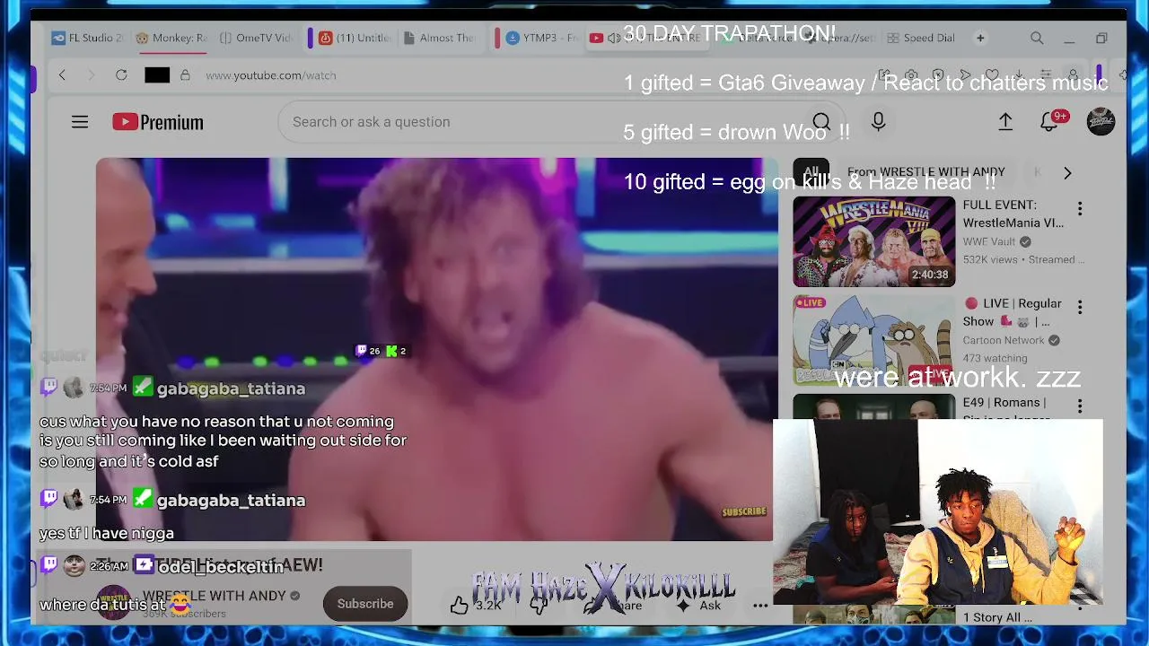Go back with the browser back arrow
This screenshot has width=1149, height=646.
click(x=62, y=75)
